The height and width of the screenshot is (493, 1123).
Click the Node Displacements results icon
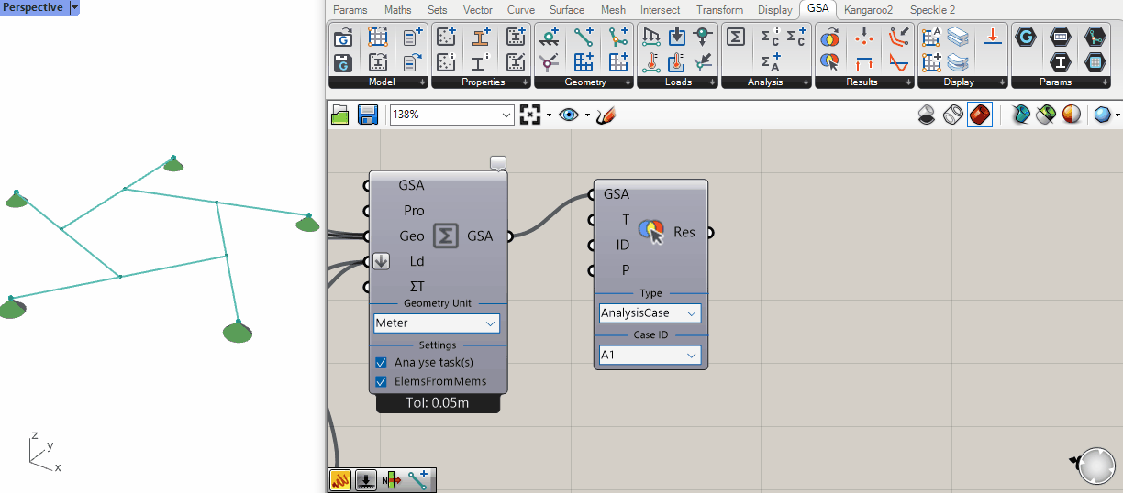point(863,38)
